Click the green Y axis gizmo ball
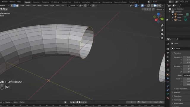The width and height of the screenshot is (190, 107). (x=162, y=19)
